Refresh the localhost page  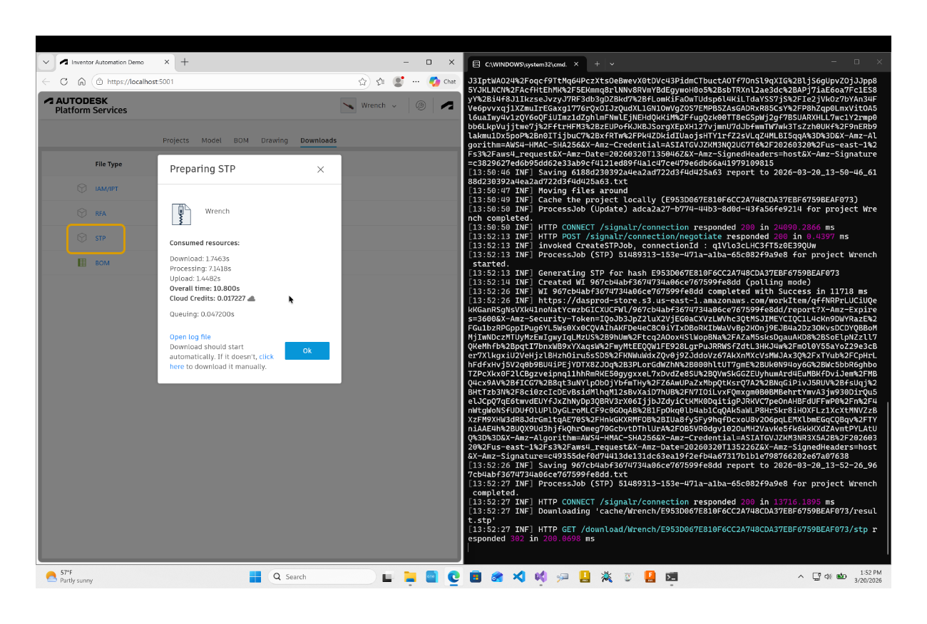click(x=63, y=82)
